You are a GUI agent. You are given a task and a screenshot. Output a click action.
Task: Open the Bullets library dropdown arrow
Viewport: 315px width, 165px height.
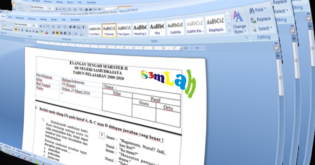[56, 27]
